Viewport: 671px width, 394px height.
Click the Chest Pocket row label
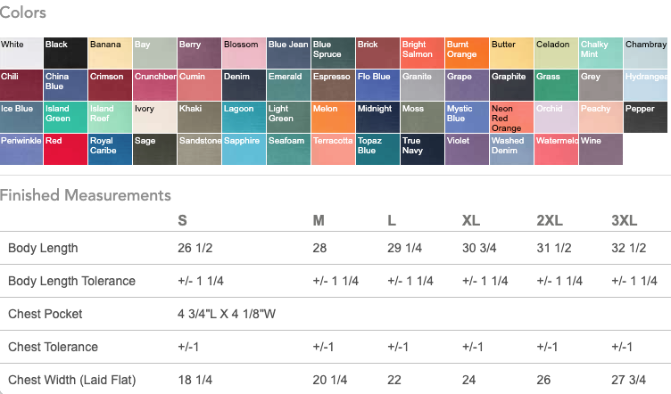(x=46, y=314)
